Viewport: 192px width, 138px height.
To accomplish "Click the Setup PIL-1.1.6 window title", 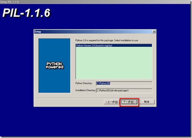I will [10, 2].
